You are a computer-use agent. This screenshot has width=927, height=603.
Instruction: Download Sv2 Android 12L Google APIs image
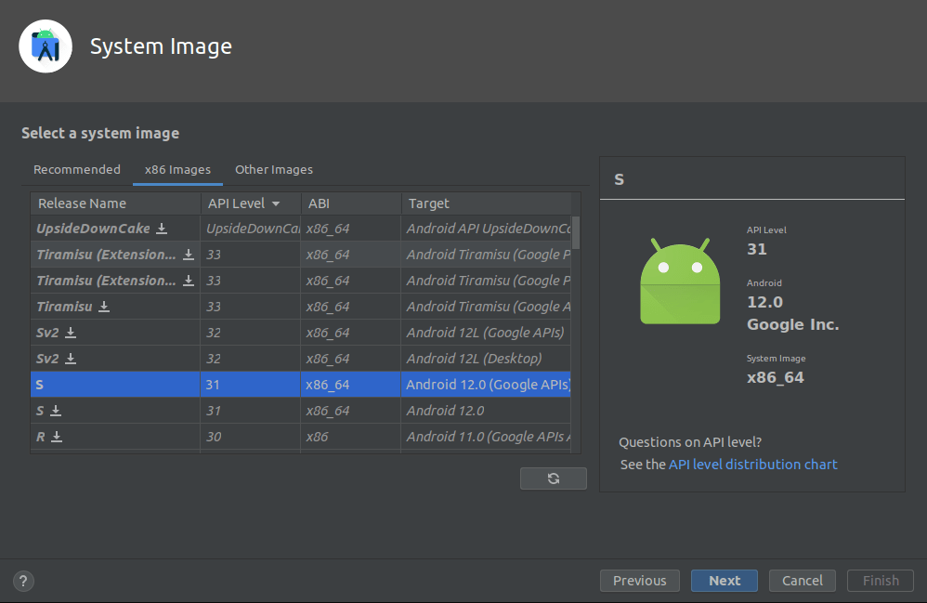coord(71,333)
